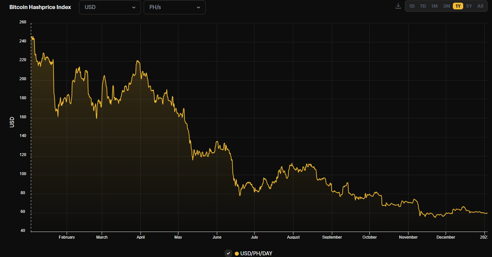Select the 1Y time range
The image size is (492, 257).
[458, 6]
